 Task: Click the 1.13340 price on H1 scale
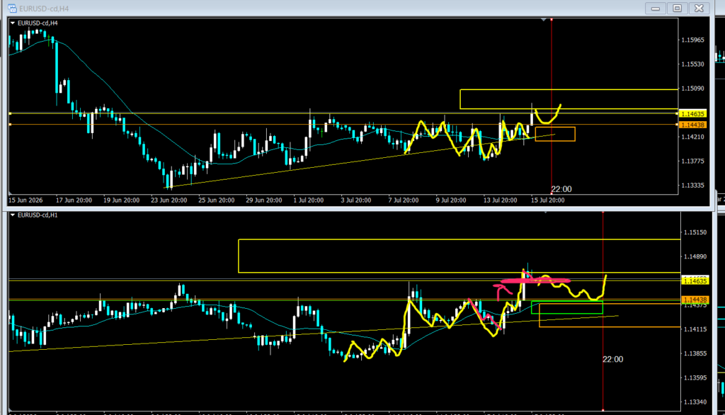(695, 402)
